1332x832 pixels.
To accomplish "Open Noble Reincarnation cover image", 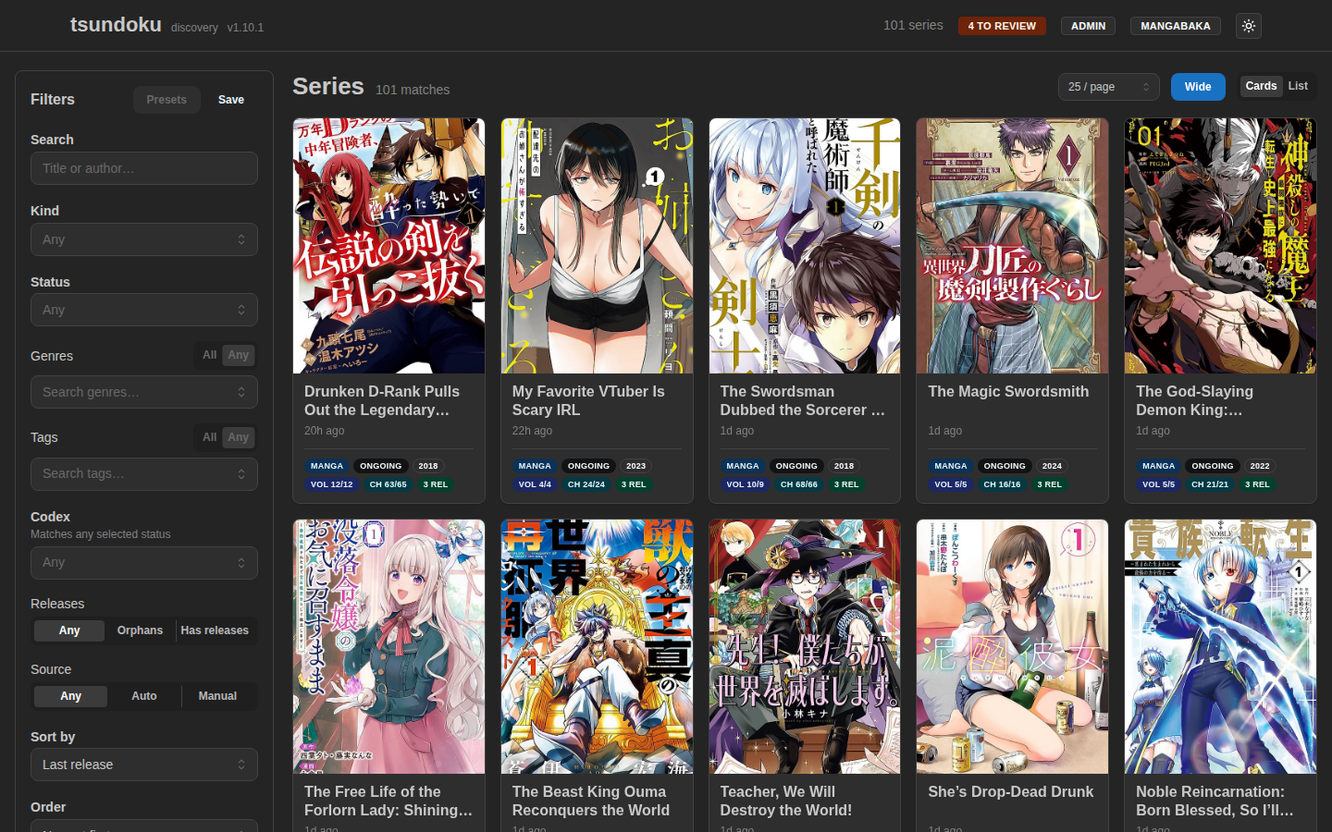I will 1220,646.
